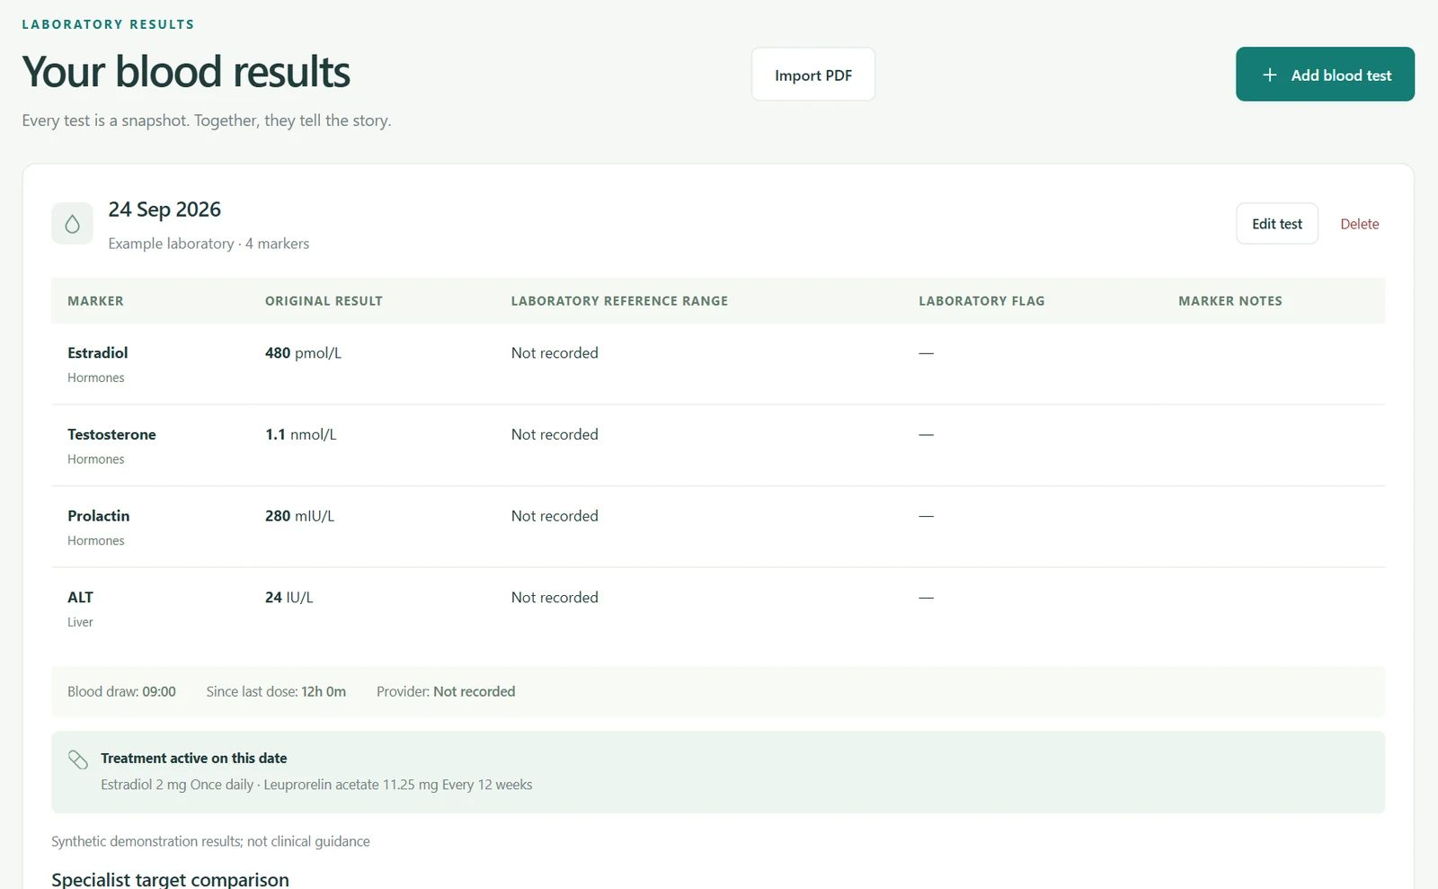Click Not recorded range for Prolactin
Viewport: 1438px width, 889px height.
[555, 516]
